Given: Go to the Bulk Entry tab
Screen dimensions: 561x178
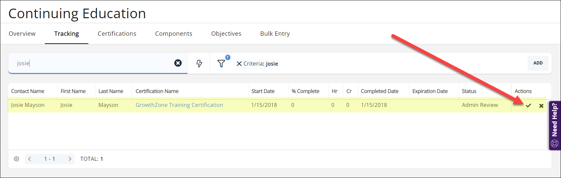Looking at the screenshot, I should point(275,34).
